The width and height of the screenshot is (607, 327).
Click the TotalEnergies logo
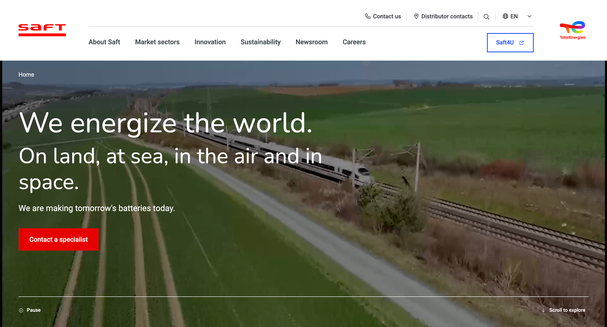(x=572, y=30)
